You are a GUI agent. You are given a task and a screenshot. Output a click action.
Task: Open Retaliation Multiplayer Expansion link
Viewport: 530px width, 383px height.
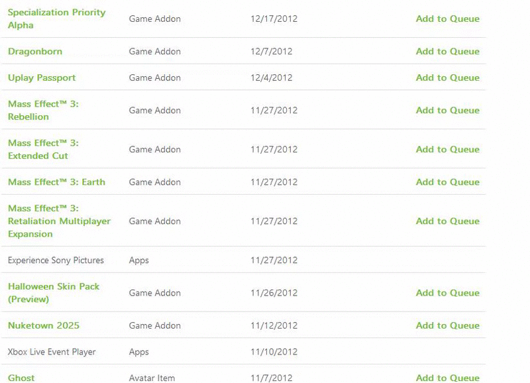point(59,221)
